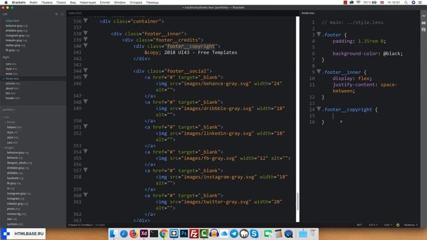427x240 pixels.
Task: Launch Google Chrome from the dock
Action: tap(163, 234)
